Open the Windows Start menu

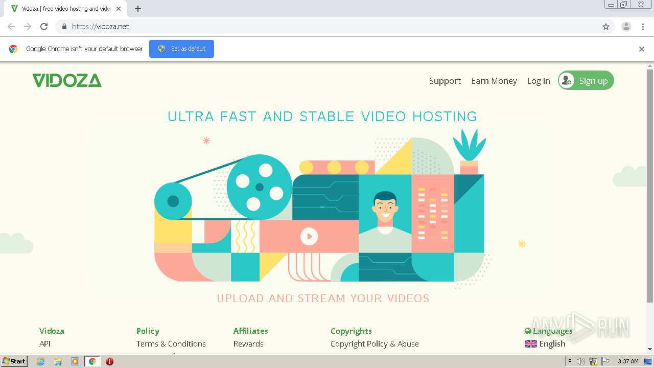click(14, 361)
